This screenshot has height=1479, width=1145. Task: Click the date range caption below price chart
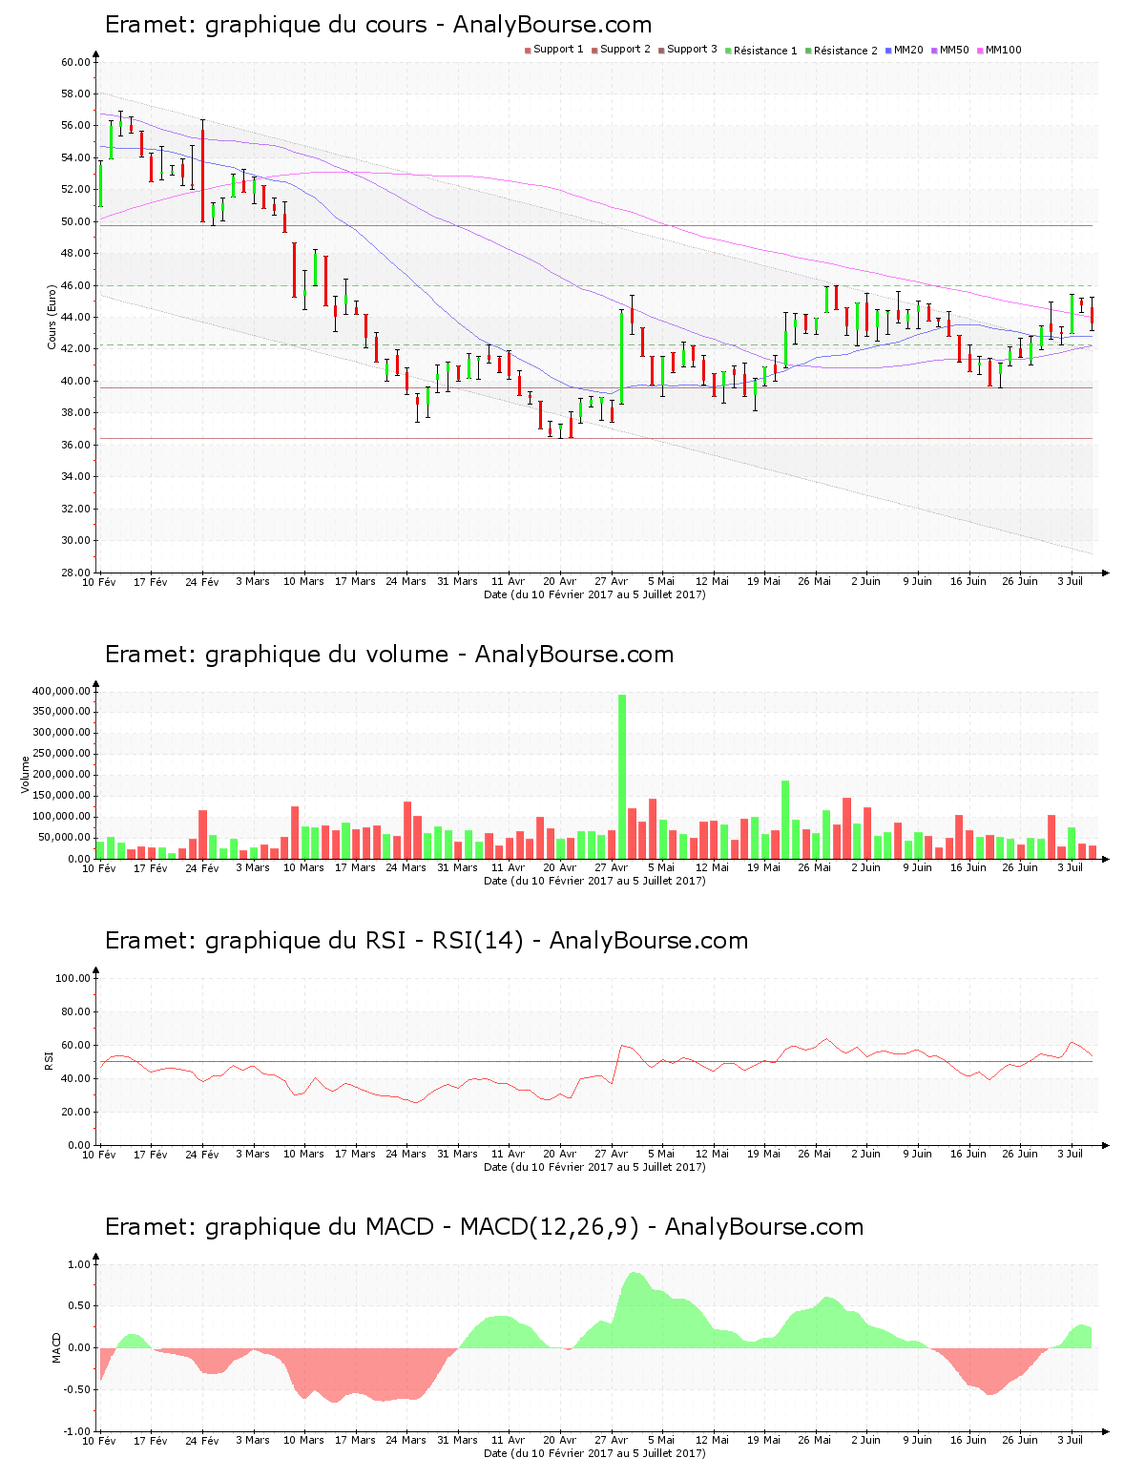click(594, 594)
